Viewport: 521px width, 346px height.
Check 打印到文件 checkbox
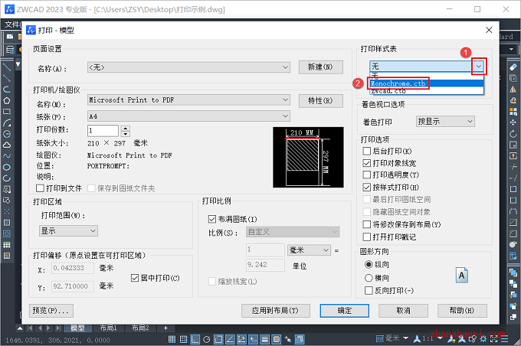(x=40, y=188)
